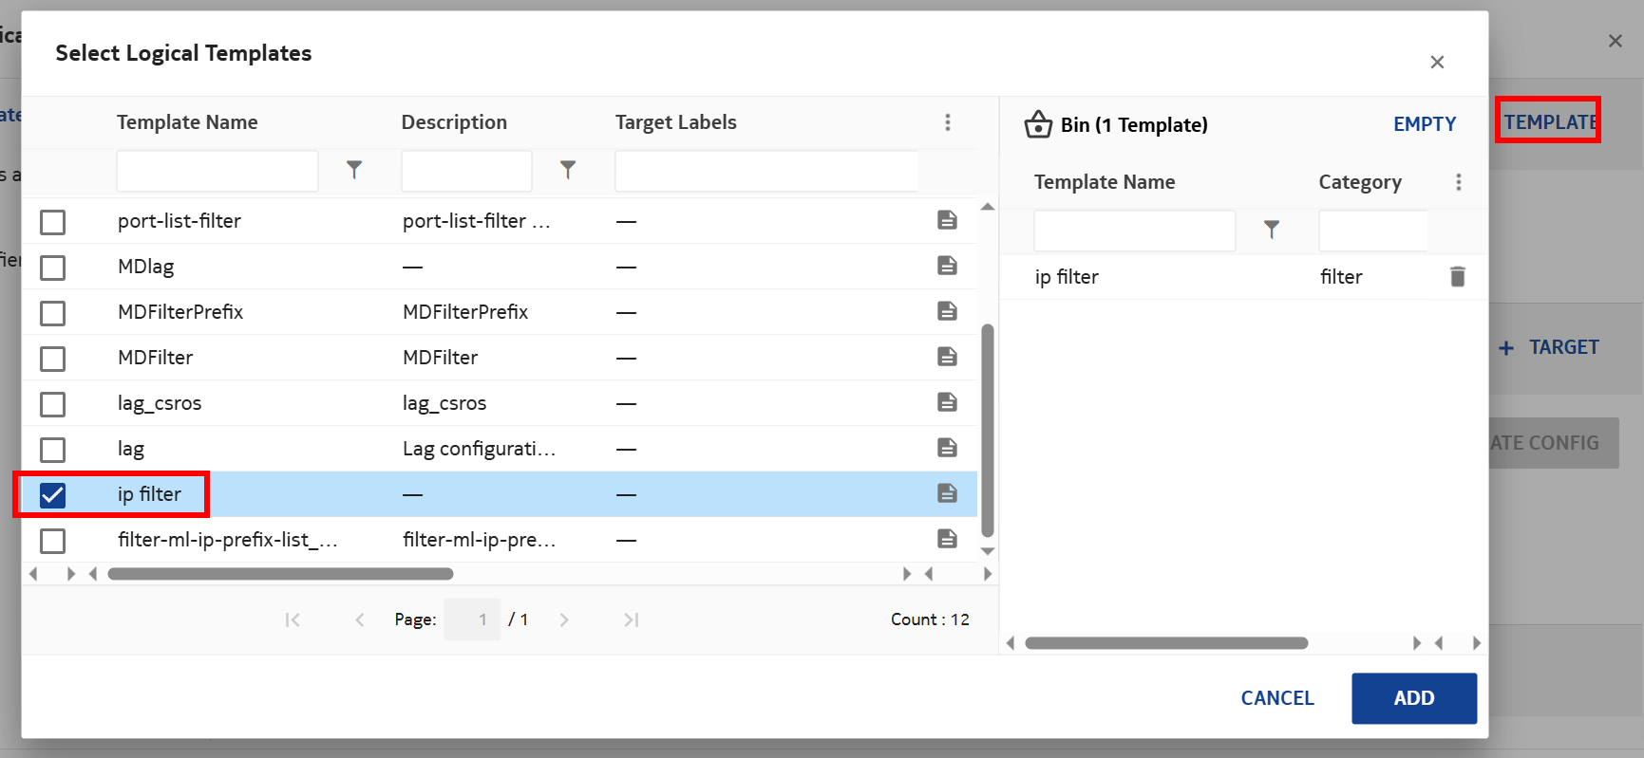Open details icon for port-list-filter row

(947, 220)
